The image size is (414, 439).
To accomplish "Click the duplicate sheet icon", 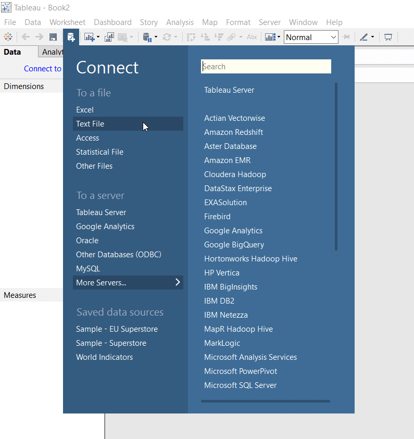I will click(109, 37).
